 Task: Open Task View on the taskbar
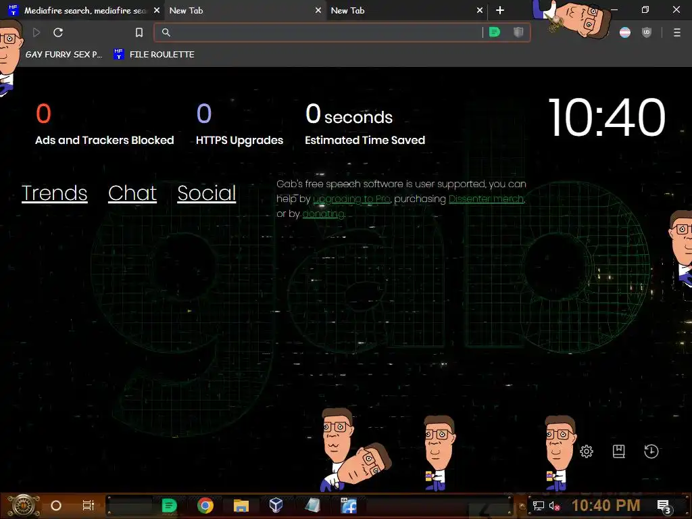coord(89,505)
